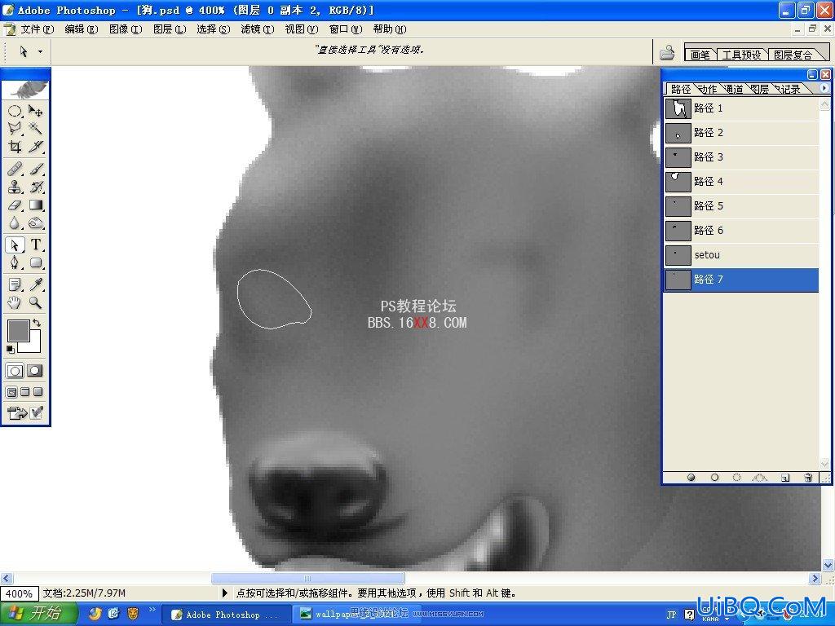The image size is (835, 626).
Task: Open the 工具预设 palette well tab
Action: 741,55
